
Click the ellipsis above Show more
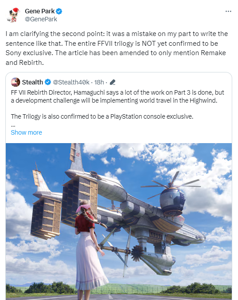(x=13, y=126)
